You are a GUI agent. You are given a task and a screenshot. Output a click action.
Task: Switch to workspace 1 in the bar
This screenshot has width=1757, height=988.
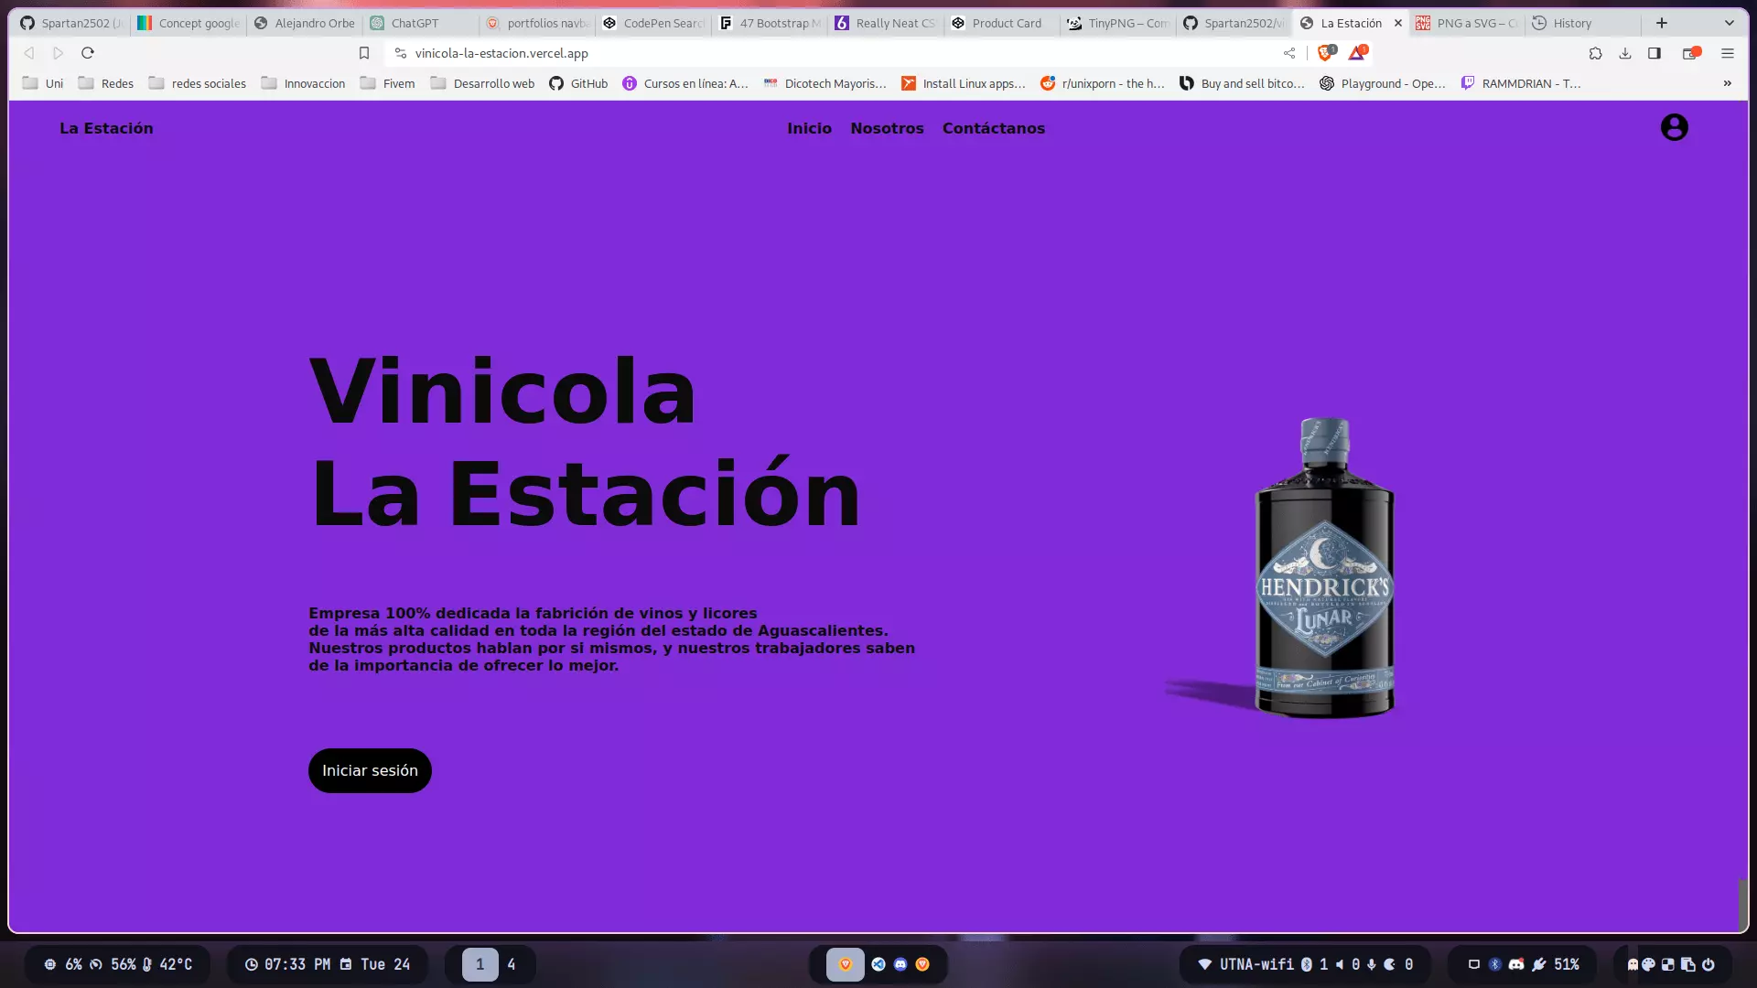[x=480, y=964]
